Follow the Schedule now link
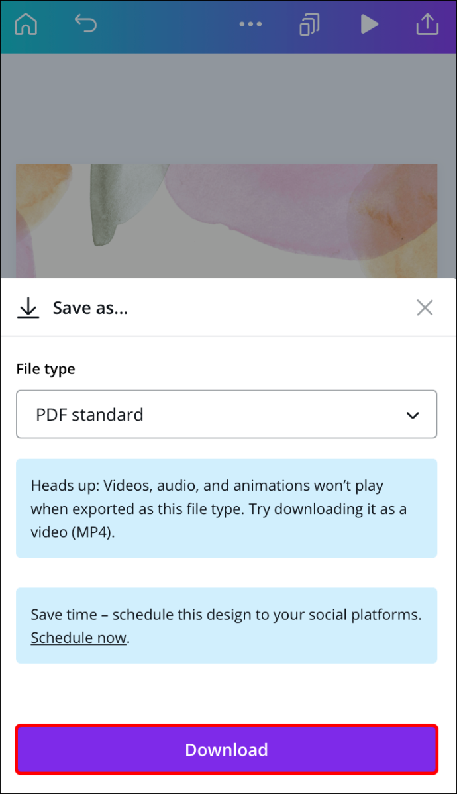This screenshot has height=794, width=457. coord(78,638)
